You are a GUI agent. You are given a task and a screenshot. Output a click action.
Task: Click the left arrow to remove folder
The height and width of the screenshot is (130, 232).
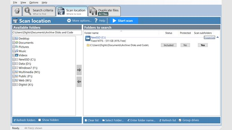pos(79,82)
